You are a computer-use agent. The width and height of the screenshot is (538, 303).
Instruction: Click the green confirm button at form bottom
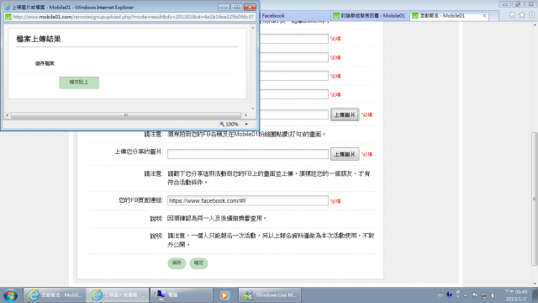[x=198, y=263]
